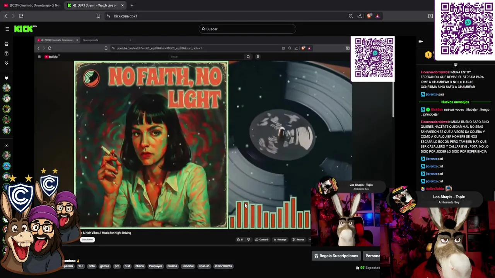Open the fourth followed channel avatar
This screenshot has height=278, width=495.
click(7, 120)
